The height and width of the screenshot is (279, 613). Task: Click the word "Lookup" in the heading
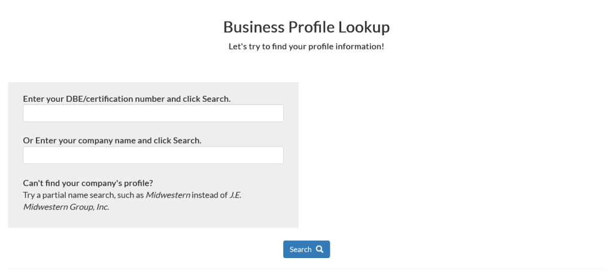364,27
